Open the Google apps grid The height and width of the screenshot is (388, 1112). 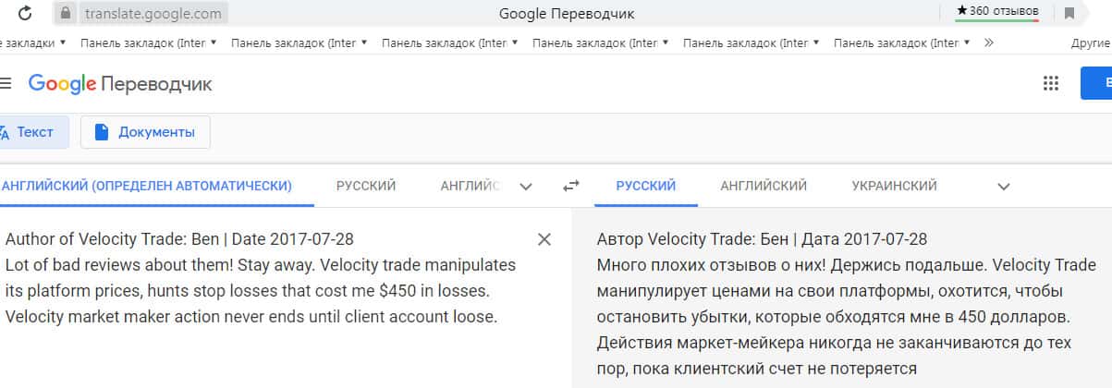click(1051, 83)
